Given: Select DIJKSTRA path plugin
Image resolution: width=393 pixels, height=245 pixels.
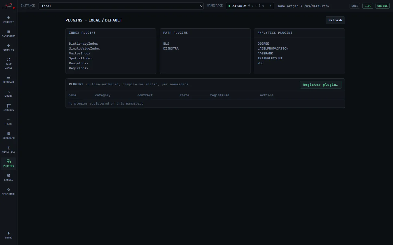Looking at the screenshot, I should pyautogui.click(x=171, y=48).
